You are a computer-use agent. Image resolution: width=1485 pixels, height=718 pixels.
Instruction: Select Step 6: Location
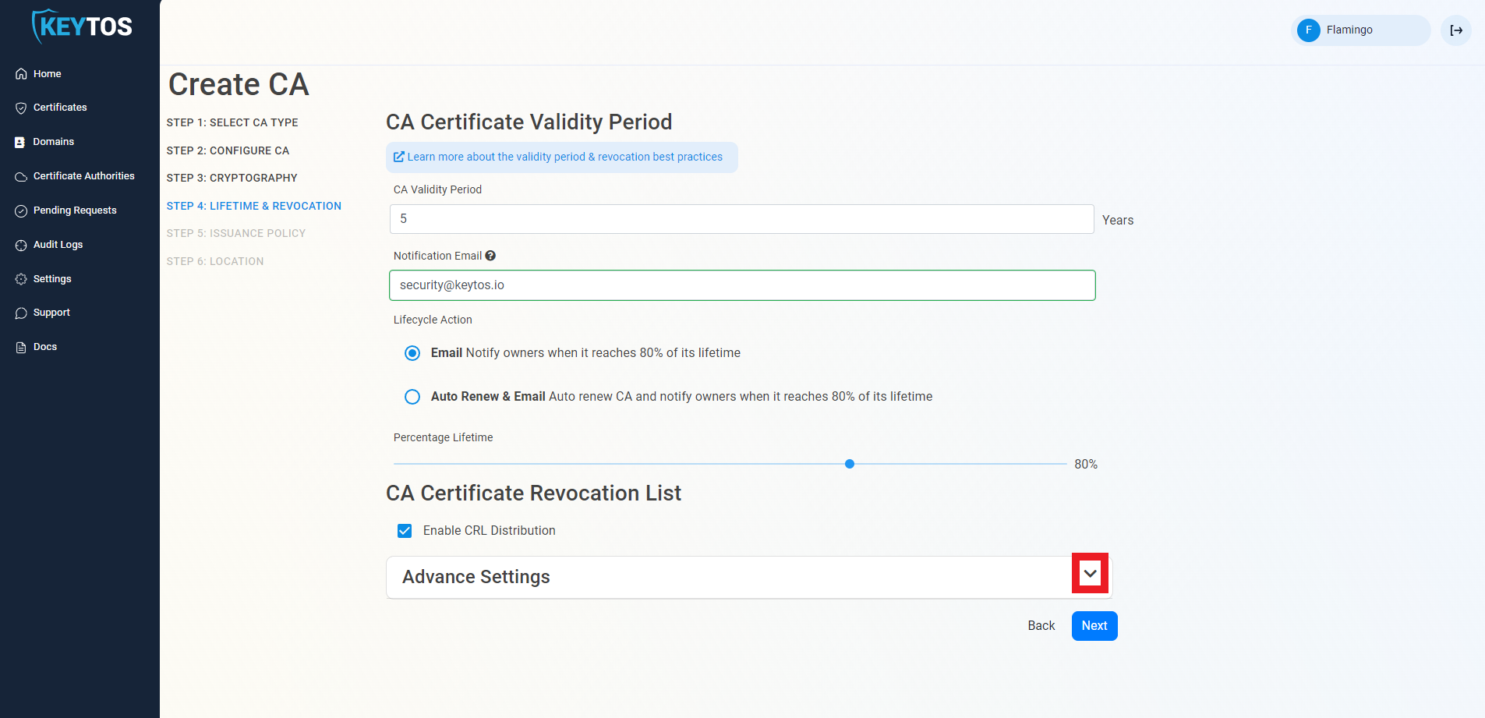tap(214, 261)
